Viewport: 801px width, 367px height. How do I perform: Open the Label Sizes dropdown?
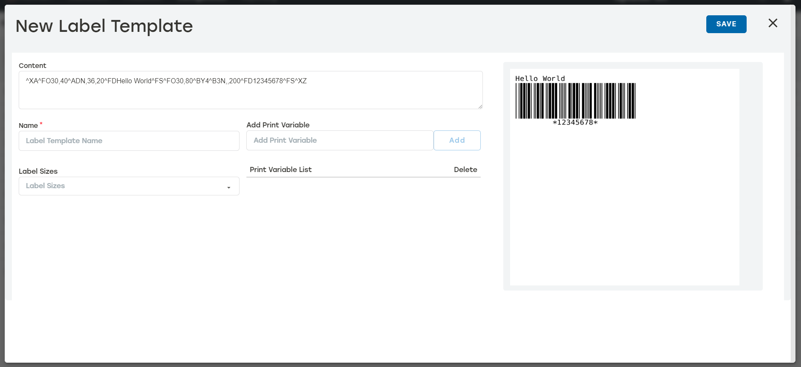coord(129,186)
